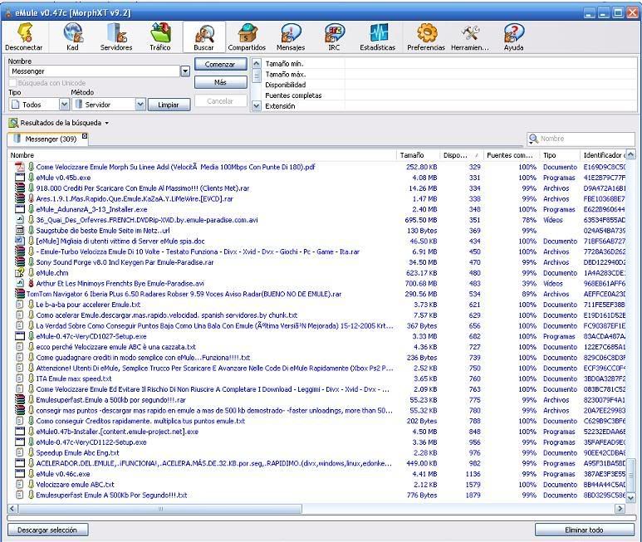Click the magnifier icon in Nombre filter box
Image resolution: width=642 pixels, height=542 pixels.
[x=532, y=139]
